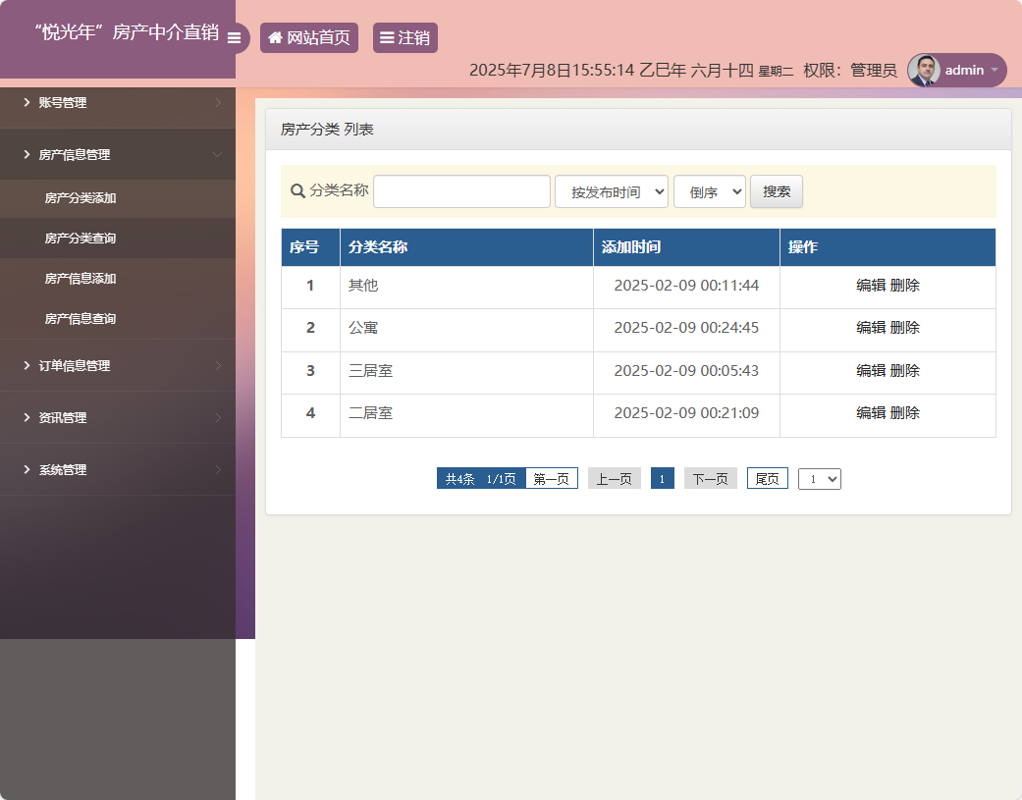Click the 尾页 pagination button

pyautogui.click(x=767, y=478)
